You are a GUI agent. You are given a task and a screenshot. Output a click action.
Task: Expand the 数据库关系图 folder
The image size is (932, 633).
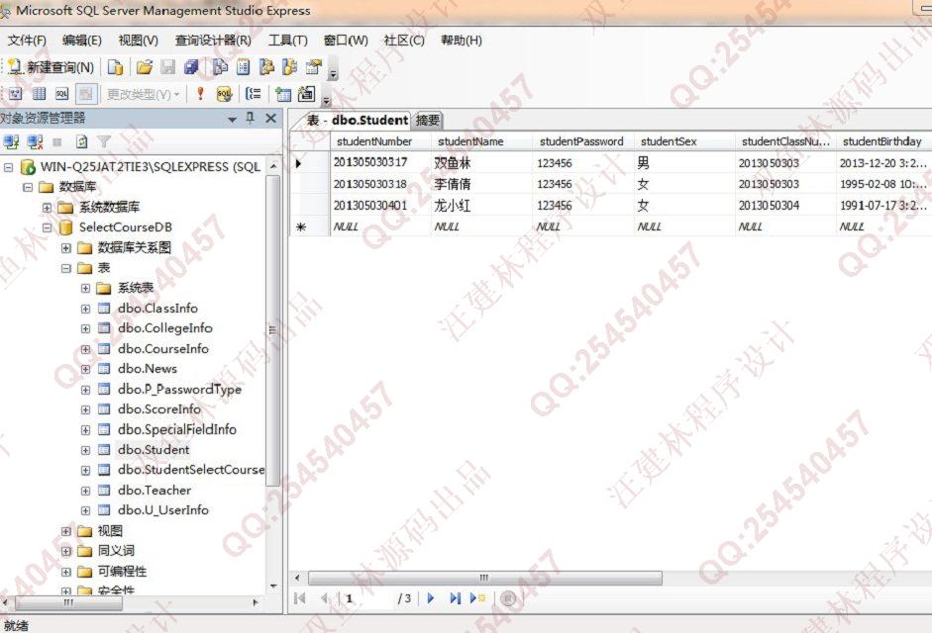[x=66, y=248]
